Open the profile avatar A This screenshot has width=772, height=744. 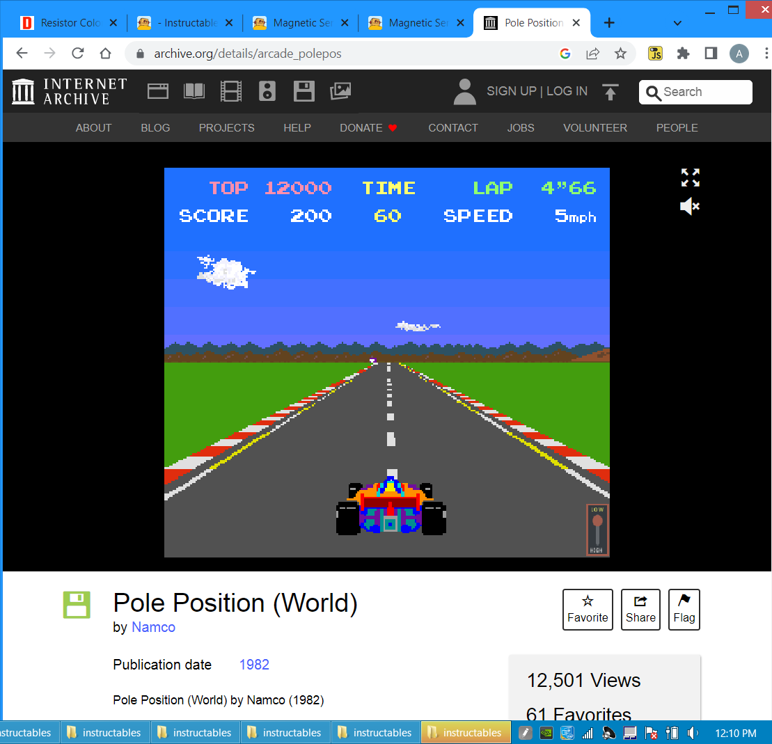(x=739, y=54)
